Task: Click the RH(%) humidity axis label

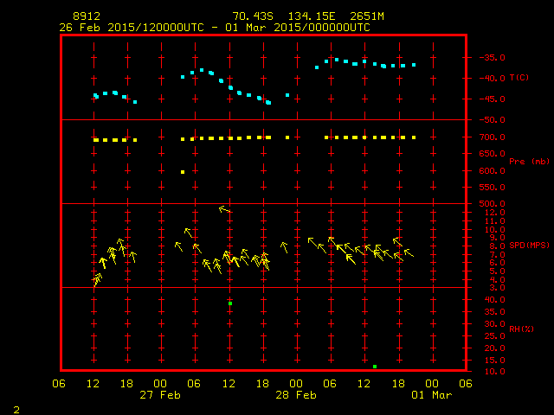Action: pyautogui.click(x=519, y=329)
